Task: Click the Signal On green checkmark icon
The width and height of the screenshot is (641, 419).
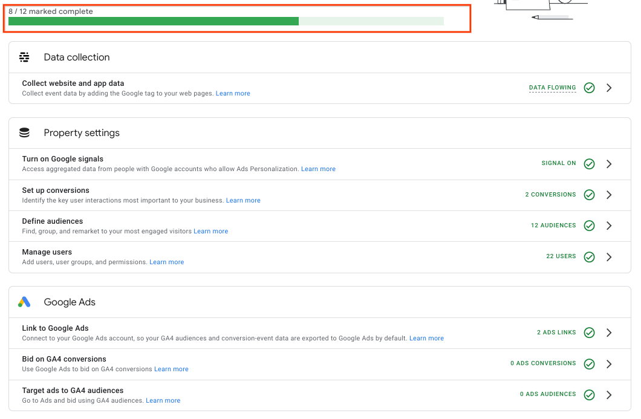Action: [589, 164]
